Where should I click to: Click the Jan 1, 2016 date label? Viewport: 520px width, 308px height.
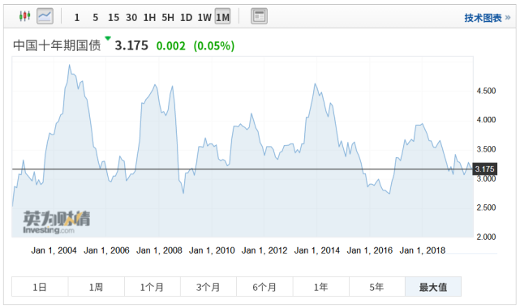pos(370,250)
